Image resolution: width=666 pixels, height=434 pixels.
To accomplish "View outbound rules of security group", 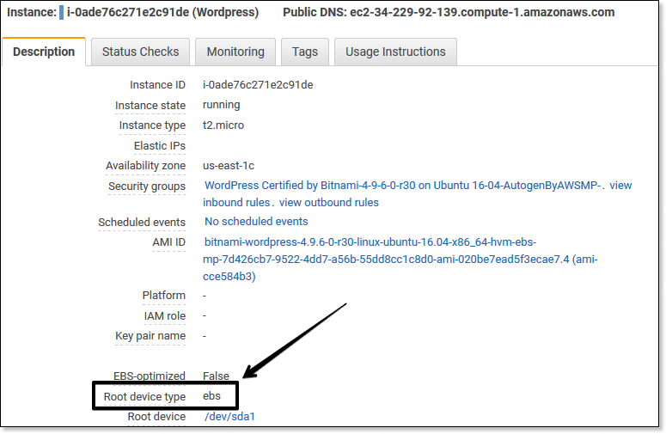I will tap(329, 203).
